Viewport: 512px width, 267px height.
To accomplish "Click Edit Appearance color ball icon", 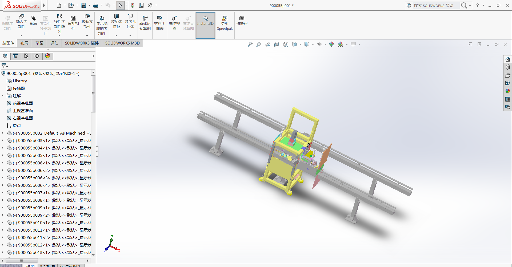I will click(x=331, y=44).
